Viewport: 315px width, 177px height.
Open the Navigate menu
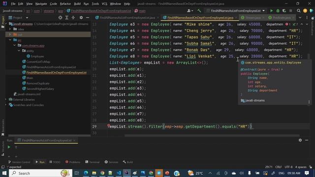point(41,3)
